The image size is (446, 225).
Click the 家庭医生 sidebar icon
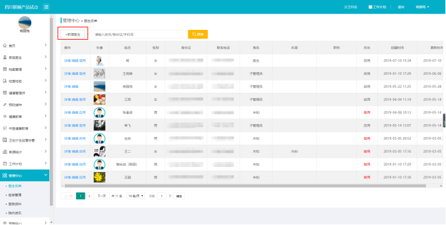pyautogui.click(x=4, y=57)
